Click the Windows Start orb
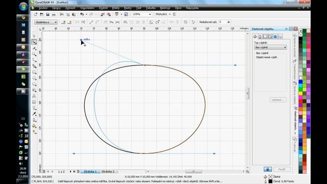 pos(23,6)
